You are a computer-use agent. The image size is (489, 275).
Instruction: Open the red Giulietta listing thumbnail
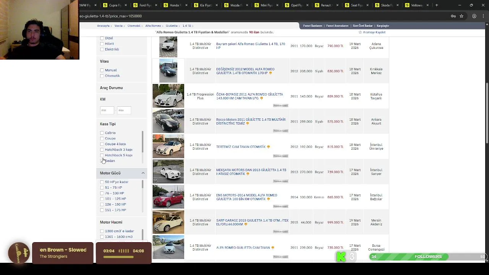pos(168,197)
